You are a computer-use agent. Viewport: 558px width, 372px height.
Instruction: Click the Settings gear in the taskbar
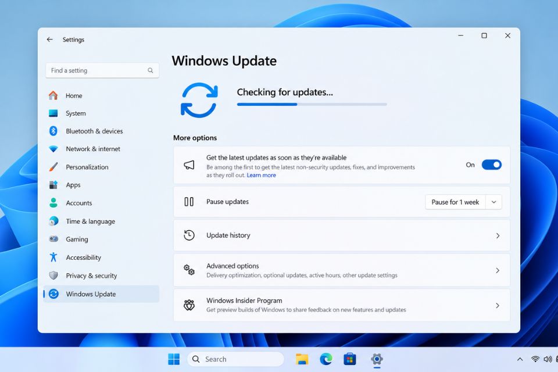pyautogui.click(x=377, y=359)
